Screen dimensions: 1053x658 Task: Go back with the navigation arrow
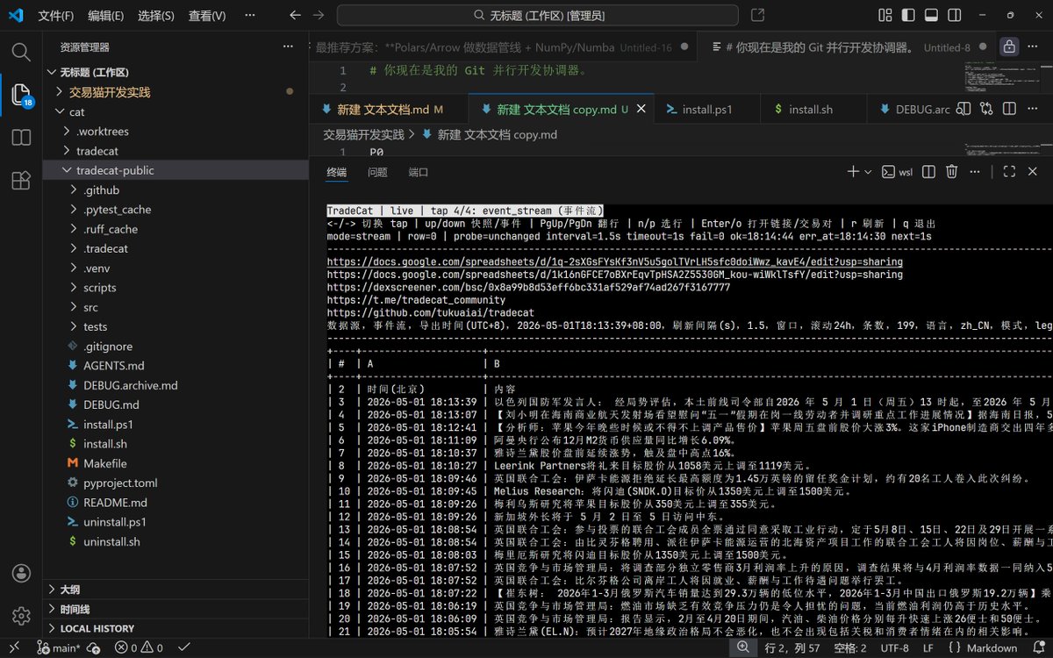click(x=295, y=16)
